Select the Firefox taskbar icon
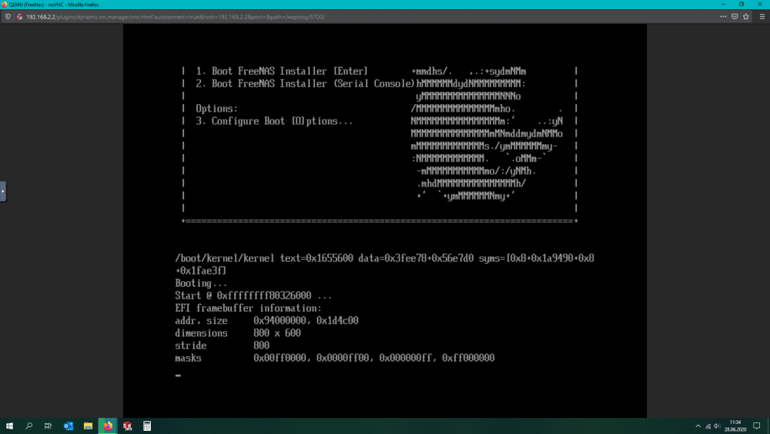 [108, 426]
